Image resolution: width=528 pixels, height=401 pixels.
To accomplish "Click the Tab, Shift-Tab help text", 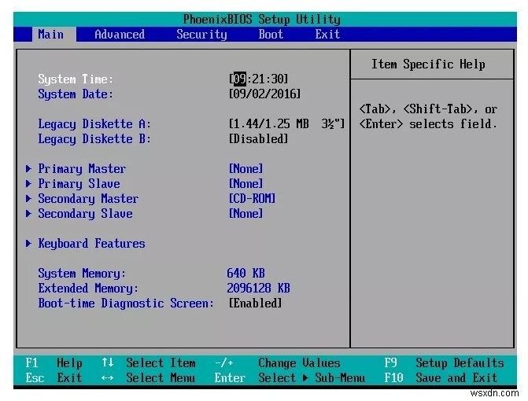I will click(428, 116).
